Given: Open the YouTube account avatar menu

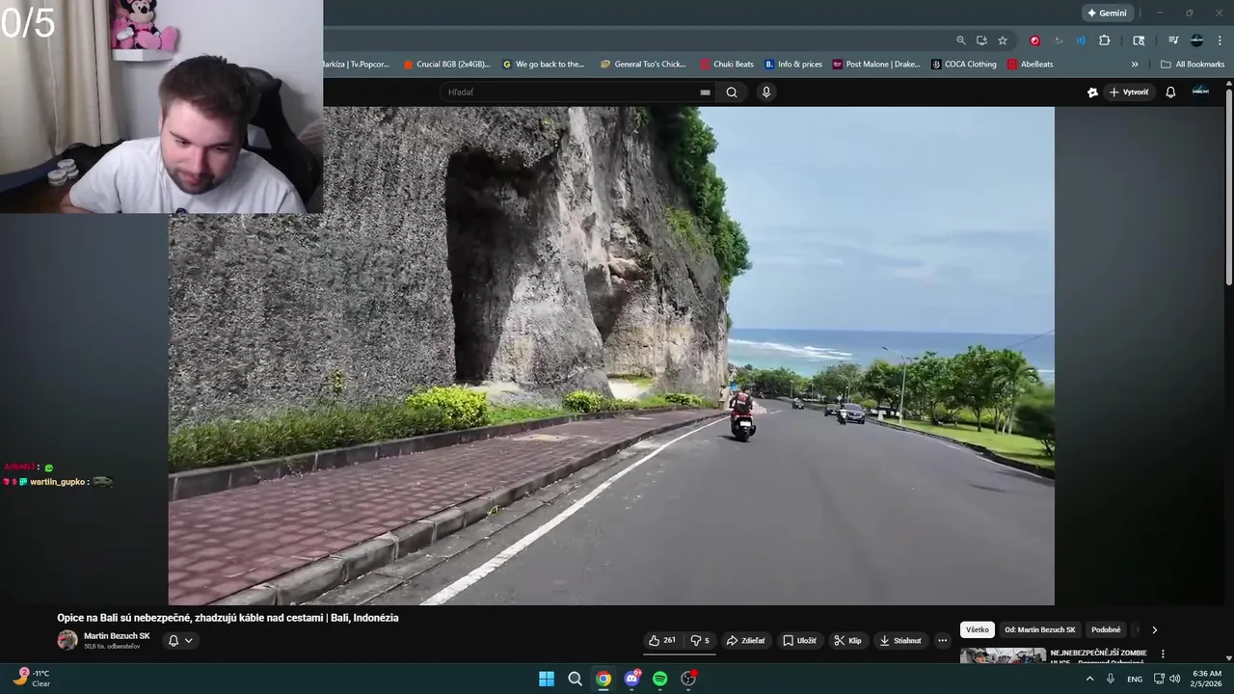Looking at the screenshot, I should coord(1200,92).
